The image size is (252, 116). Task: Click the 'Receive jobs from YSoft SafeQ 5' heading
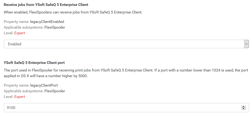point(46,5)
